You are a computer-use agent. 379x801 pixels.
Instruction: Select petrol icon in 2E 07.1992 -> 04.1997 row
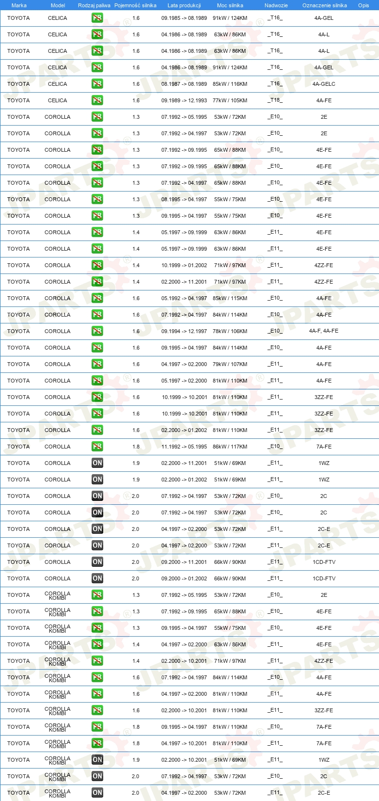click(x=97, y=133)
